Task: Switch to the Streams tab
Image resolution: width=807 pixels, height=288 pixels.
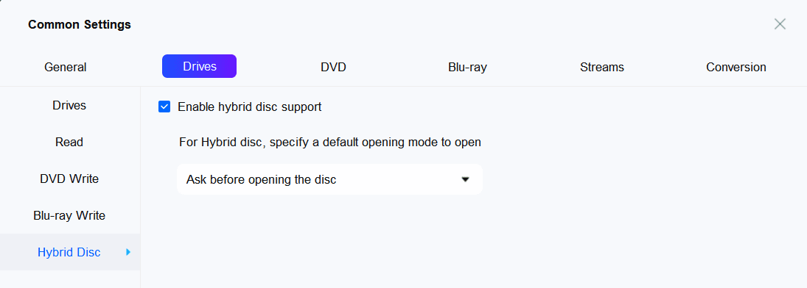Action: 601,67
